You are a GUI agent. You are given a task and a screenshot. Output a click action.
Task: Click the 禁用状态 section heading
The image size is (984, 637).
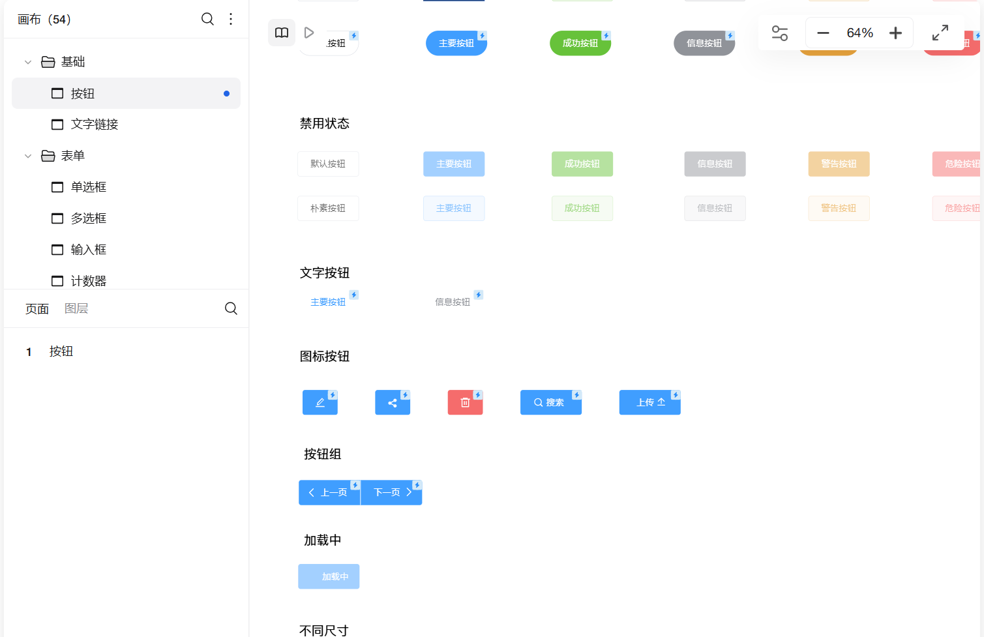pos(325,124)
